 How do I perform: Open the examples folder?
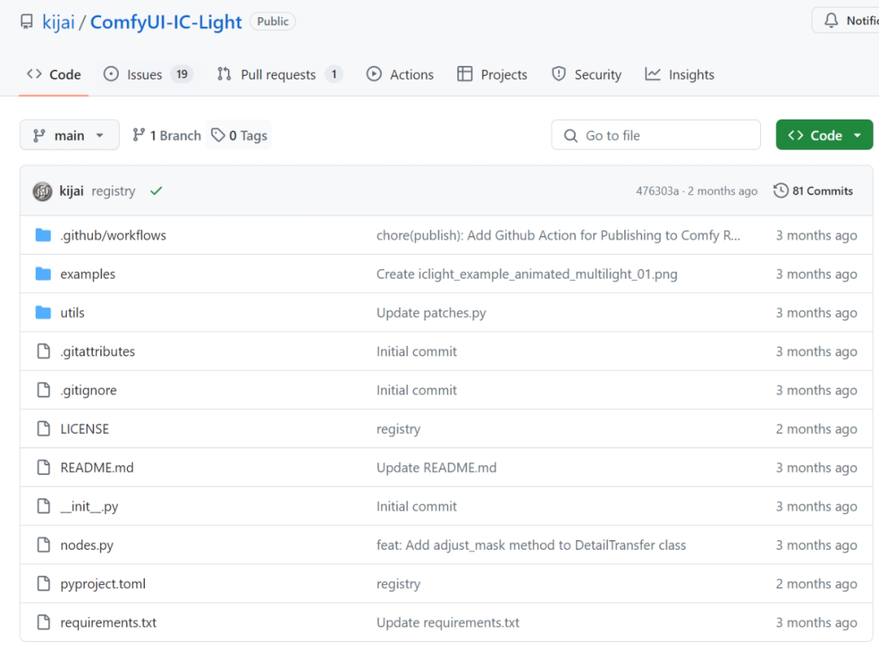87,274
